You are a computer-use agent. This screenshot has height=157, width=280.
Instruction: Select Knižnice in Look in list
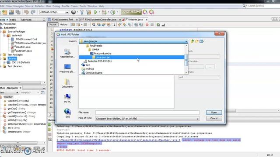(x=89, y=69)
